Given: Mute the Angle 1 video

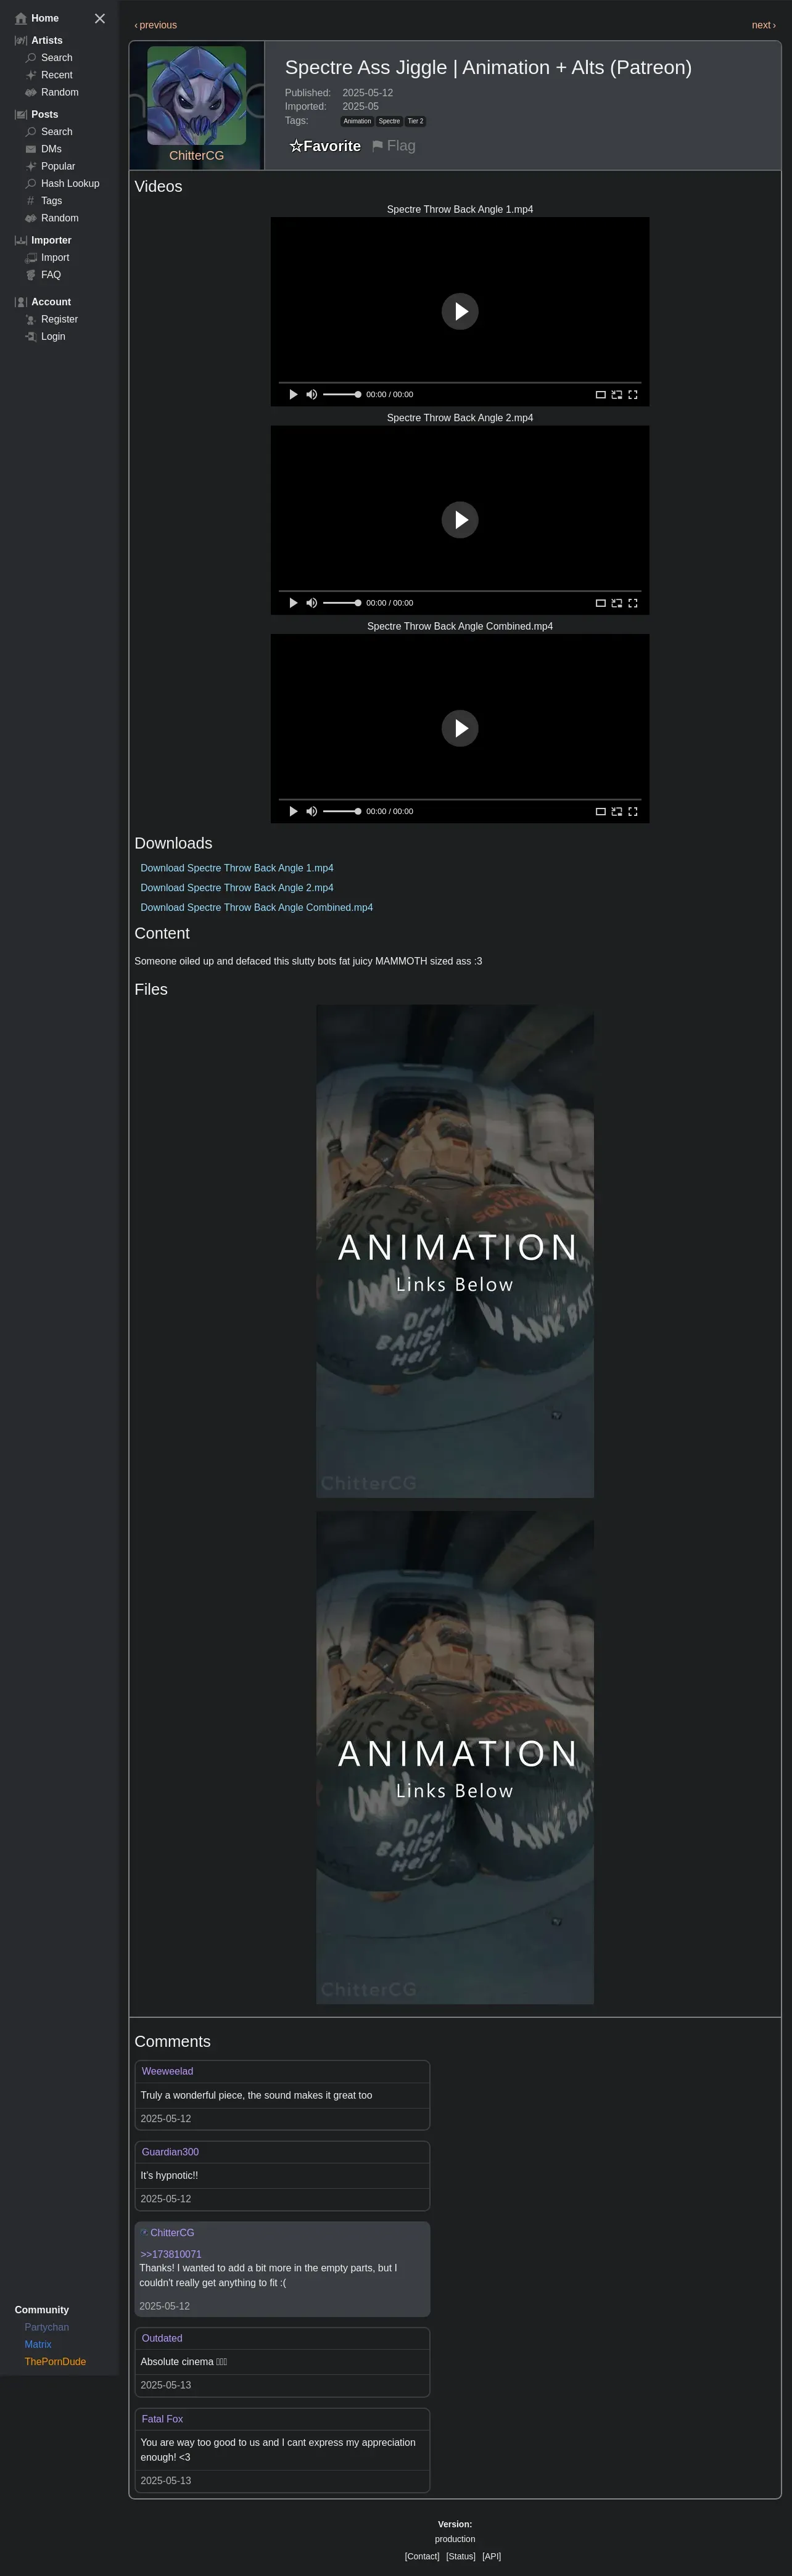Looking at the screenshot, I should coord(312,394).
